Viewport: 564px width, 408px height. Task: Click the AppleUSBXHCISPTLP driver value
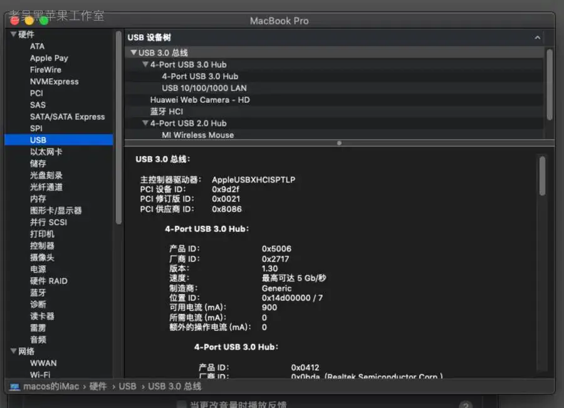[x=254, y=179]
